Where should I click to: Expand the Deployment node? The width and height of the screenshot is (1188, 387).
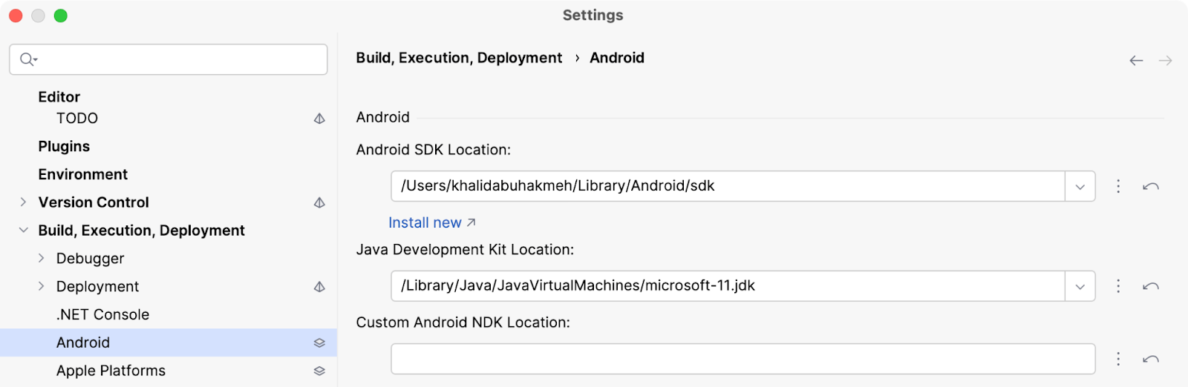(41, 286)
